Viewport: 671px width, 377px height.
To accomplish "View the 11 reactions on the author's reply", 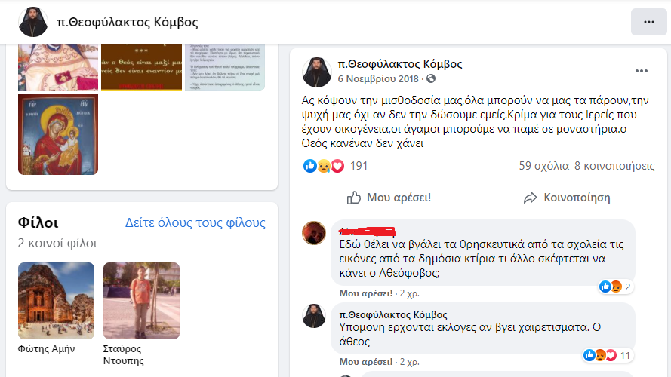I will 607,355.
